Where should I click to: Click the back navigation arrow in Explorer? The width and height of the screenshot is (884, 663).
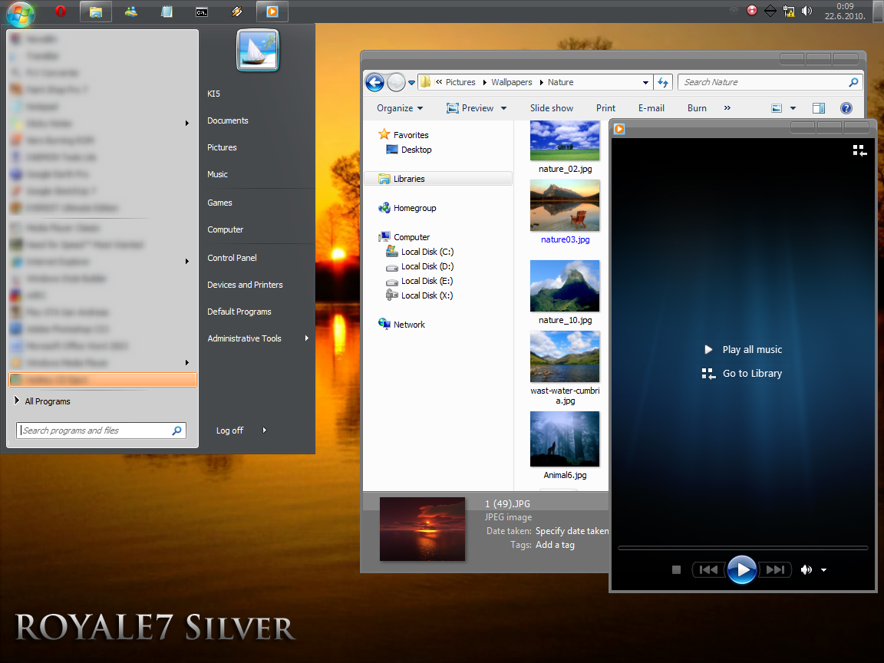374,82
